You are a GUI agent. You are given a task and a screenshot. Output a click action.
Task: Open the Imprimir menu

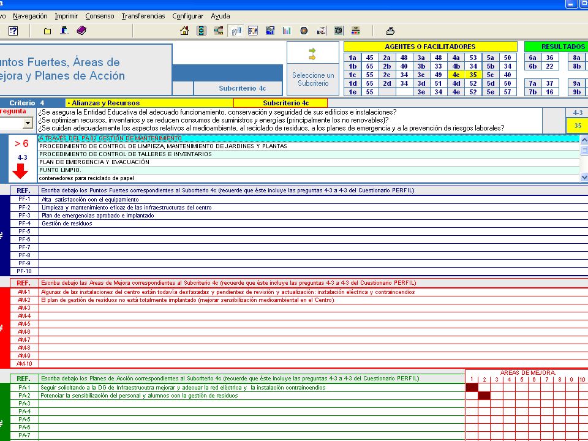pyautogui.click(x=66, y=16)
